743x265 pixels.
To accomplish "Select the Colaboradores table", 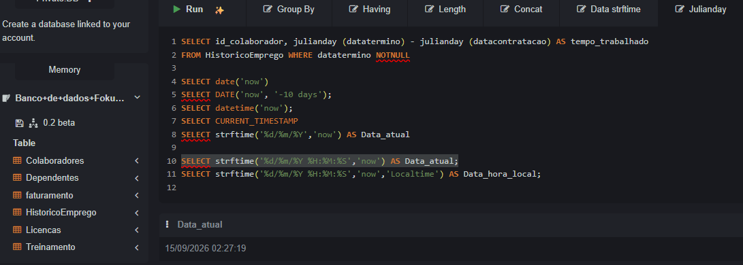I will (x=55, y=160).
